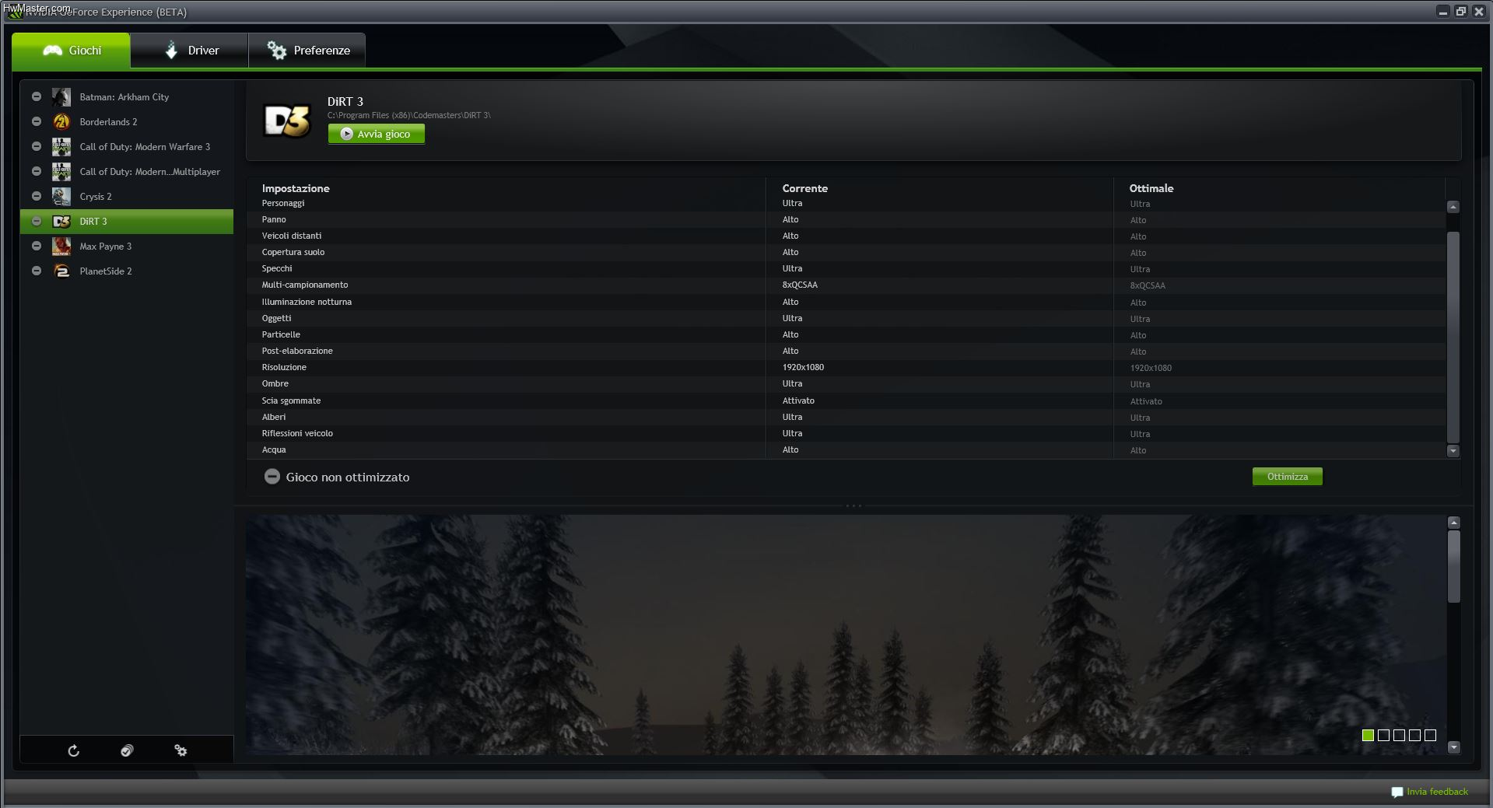Click the Ottimale column header
Image resolution: width=1493 pixels, height=808 pixels.
pos(1151,188)
